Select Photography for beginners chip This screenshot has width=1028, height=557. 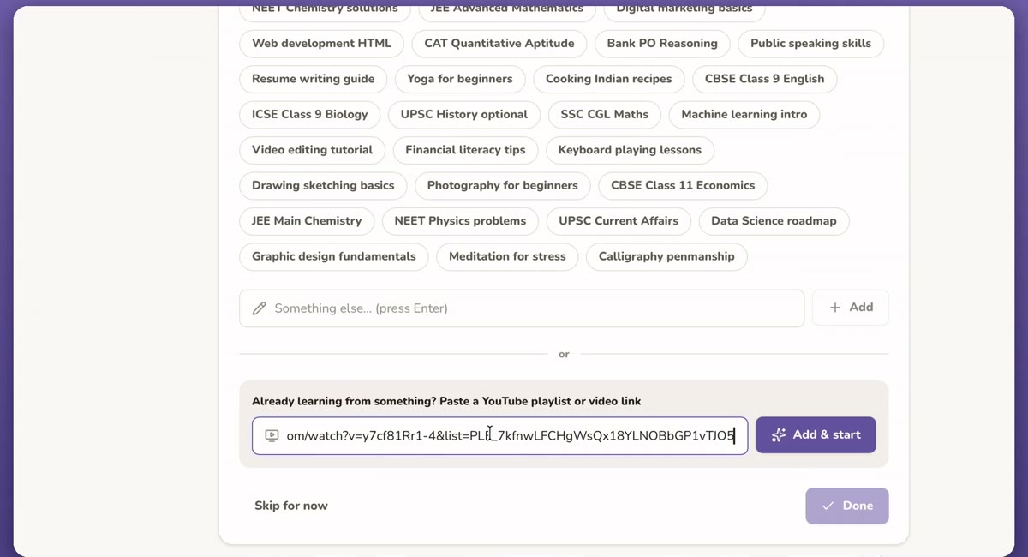point(503,185)
